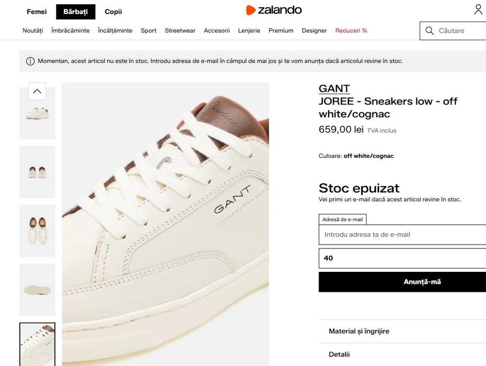Open the user account icon
This screenshot has height=366, width=486.
[x=478, y=9]
